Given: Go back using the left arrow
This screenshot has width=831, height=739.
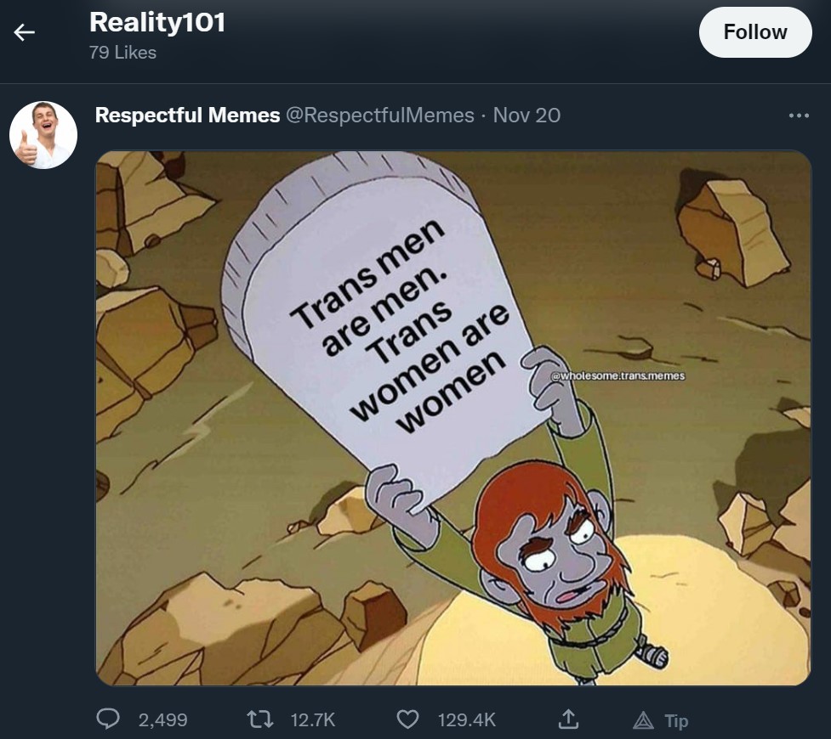Looking at the screenshot, I should [x=24, y=32].
